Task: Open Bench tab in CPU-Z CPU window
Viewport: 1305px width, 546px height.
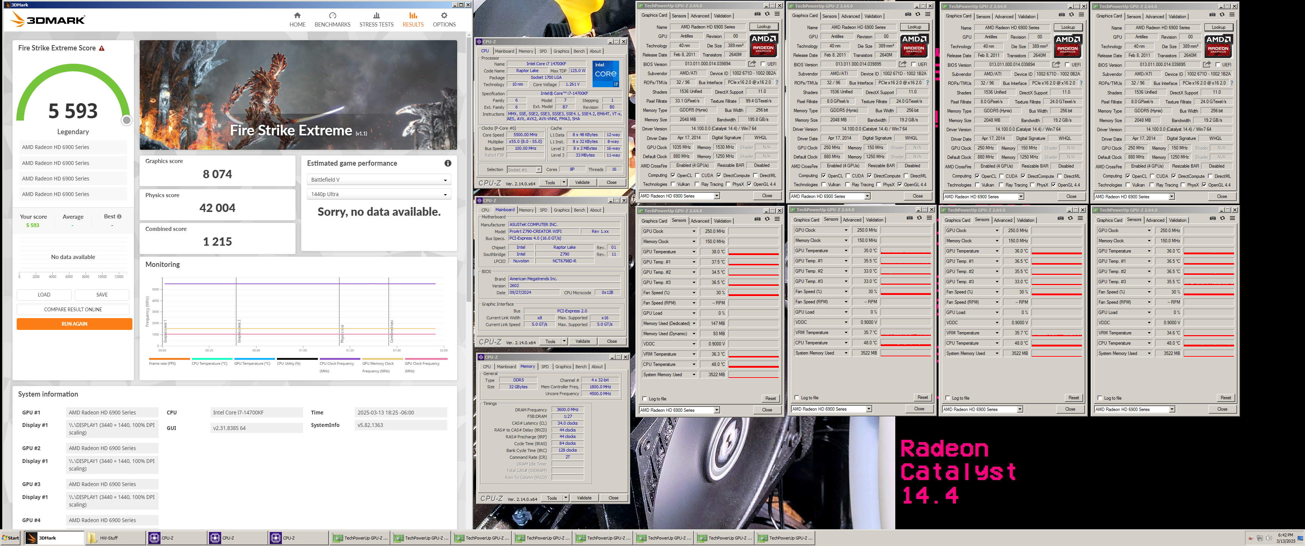Action: (x=579, y=51)
